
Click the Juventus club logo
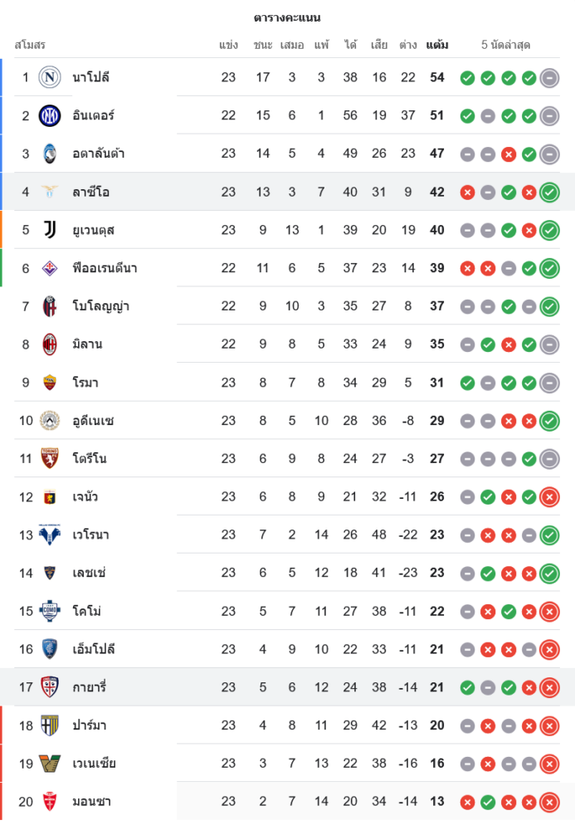(50, 230)
